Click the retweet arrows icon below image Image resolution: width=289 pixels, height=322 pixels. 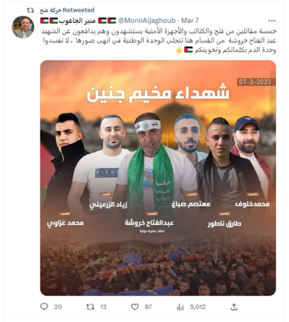click(x=91, y=307)
